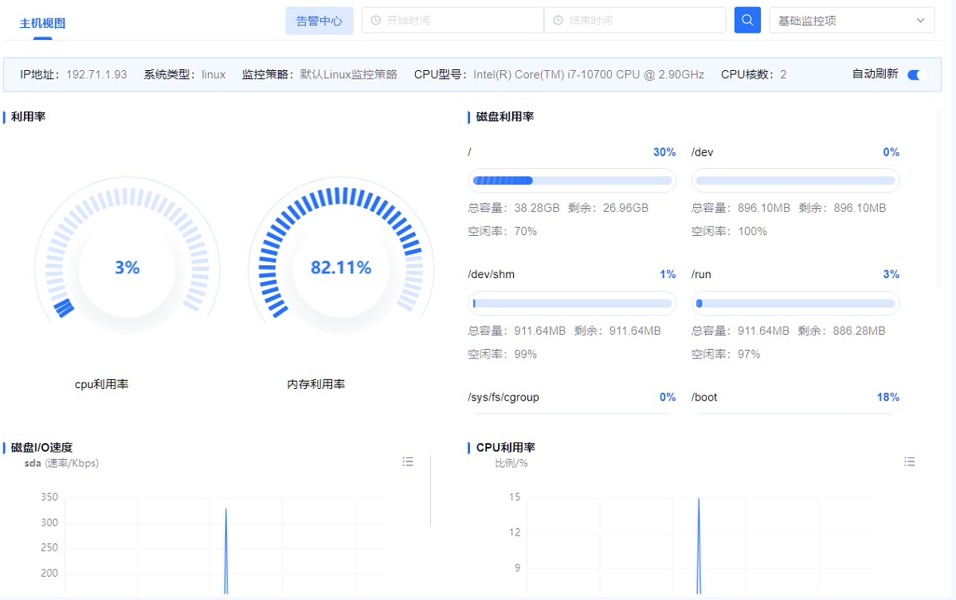Open the CPU utilization chart list menu icon

point(910,461)
